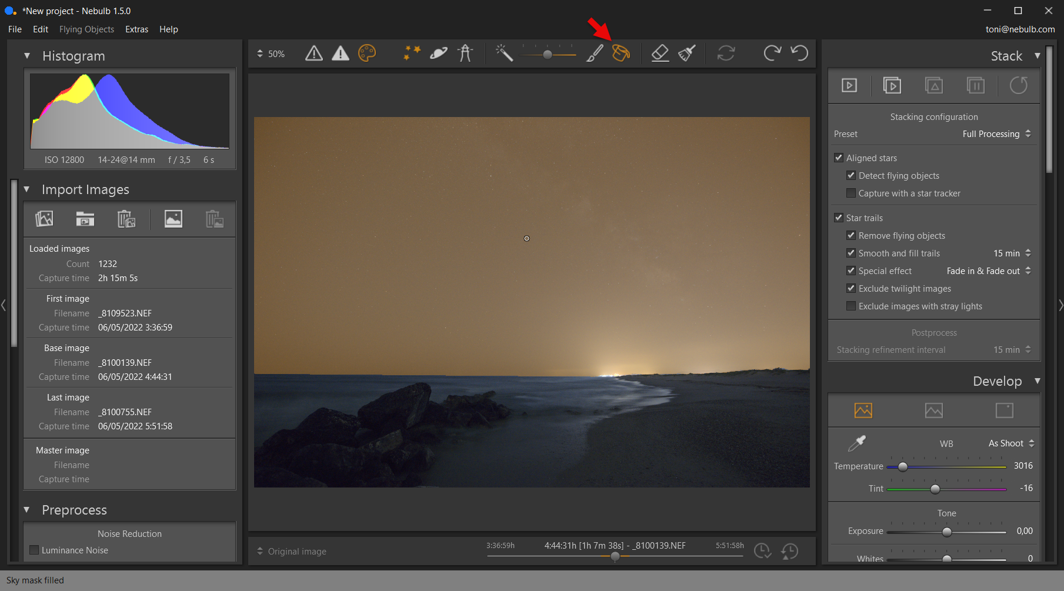Collapse the Histogram panel
Image resolution: width=1064 pixels, height=591 pixels.
[x=27, y=56]
